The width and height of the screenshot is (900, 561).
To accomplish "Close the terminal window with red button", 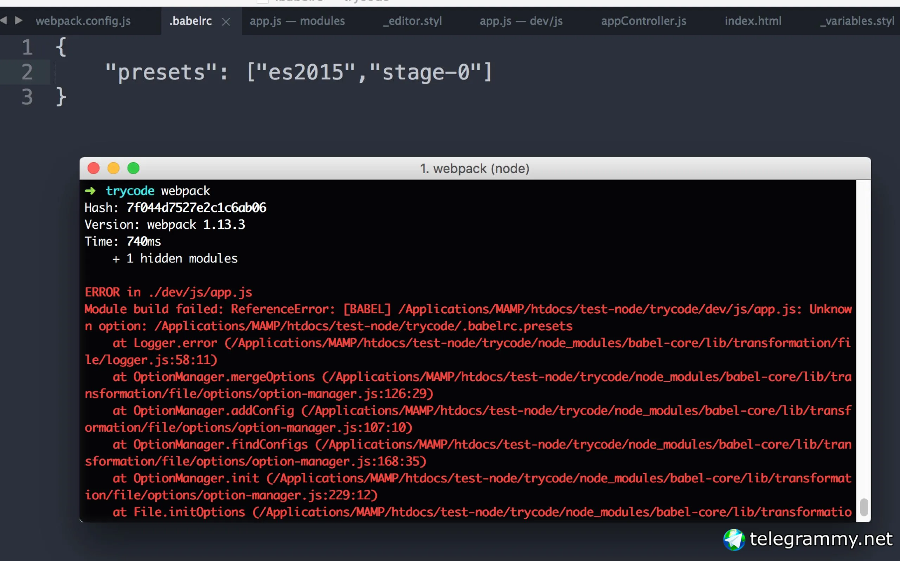I will [94, 169].
